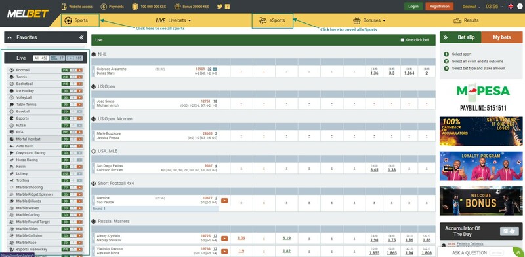
Task: Click Volleyball row video stream button
Action: click(79, 98)
